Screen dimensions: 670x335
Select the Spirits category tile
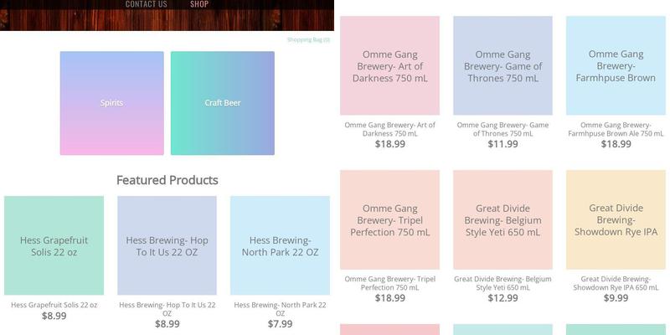[111, 103]
